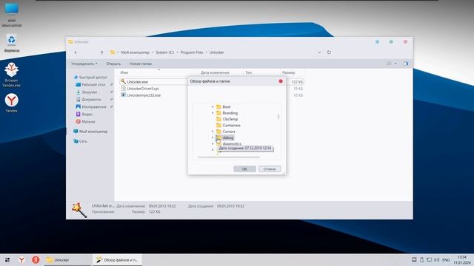This screenshot has height=266, width=474.
Task: Select Сеть in the sidebar
Action: click(x=81, y=141)
